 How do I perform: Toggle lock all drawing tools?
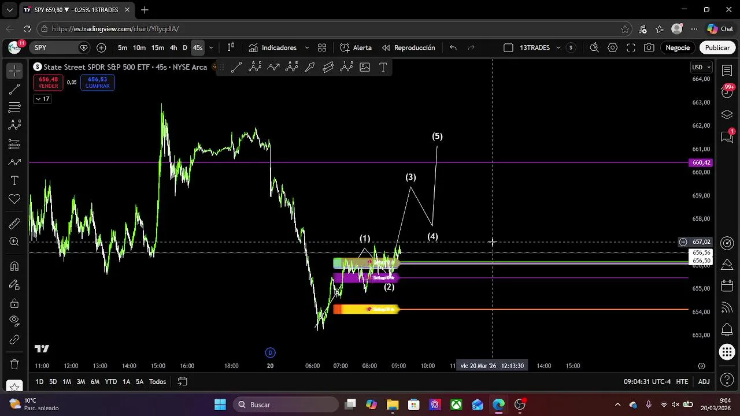14,303
